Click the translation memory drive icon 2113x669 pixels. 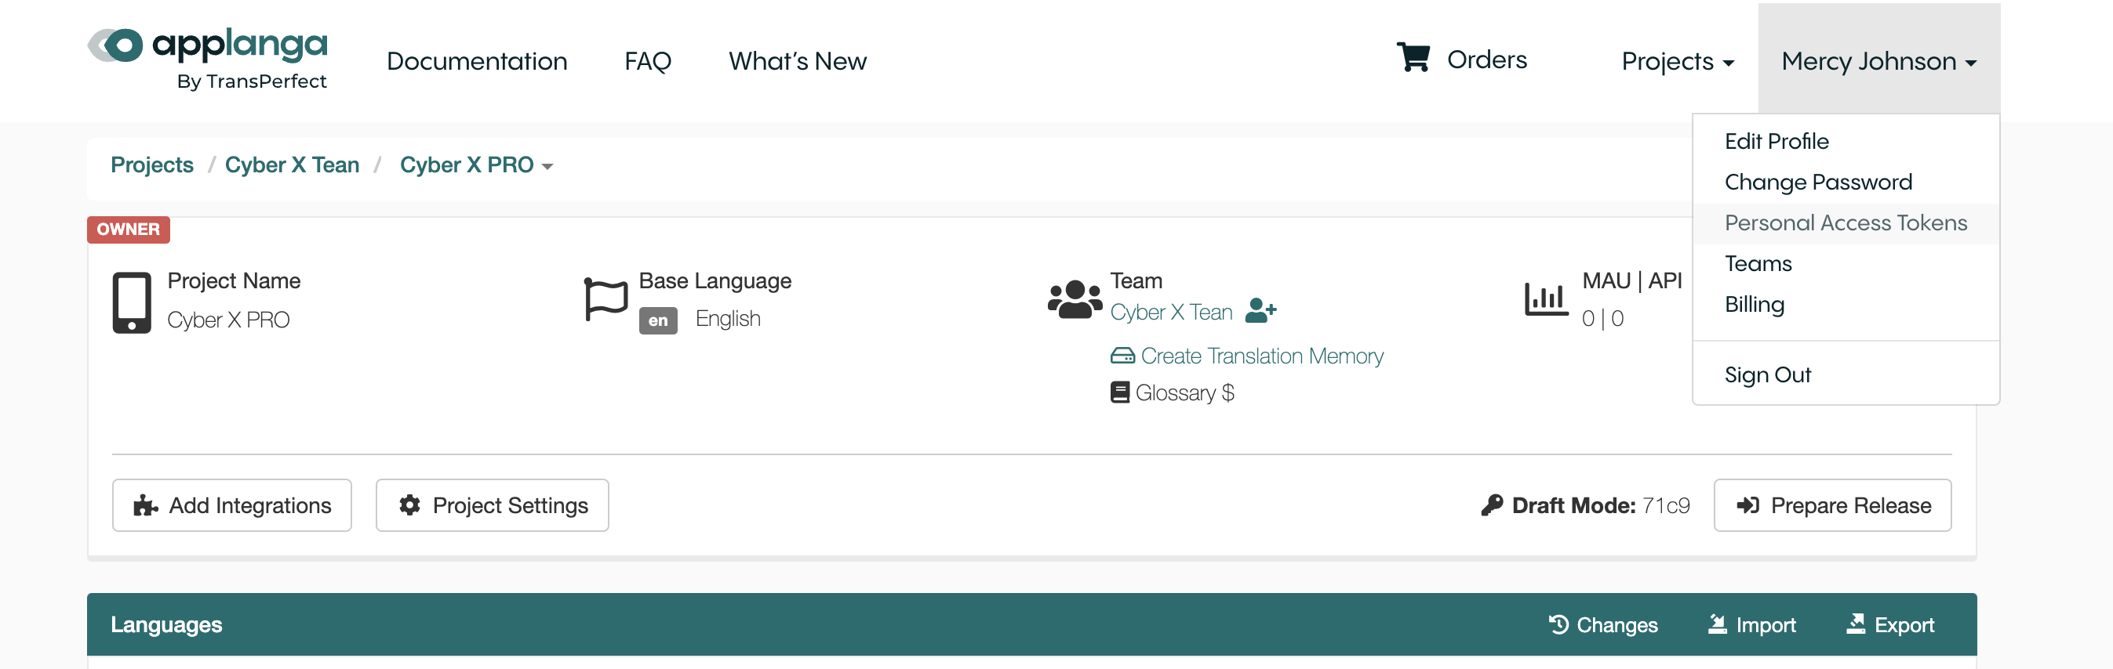click(1122, 356)
